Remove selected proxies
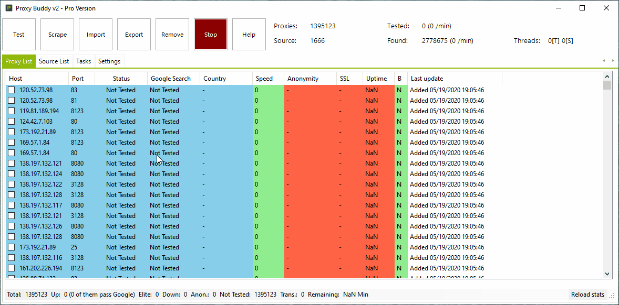 click(x=172, y=34)
